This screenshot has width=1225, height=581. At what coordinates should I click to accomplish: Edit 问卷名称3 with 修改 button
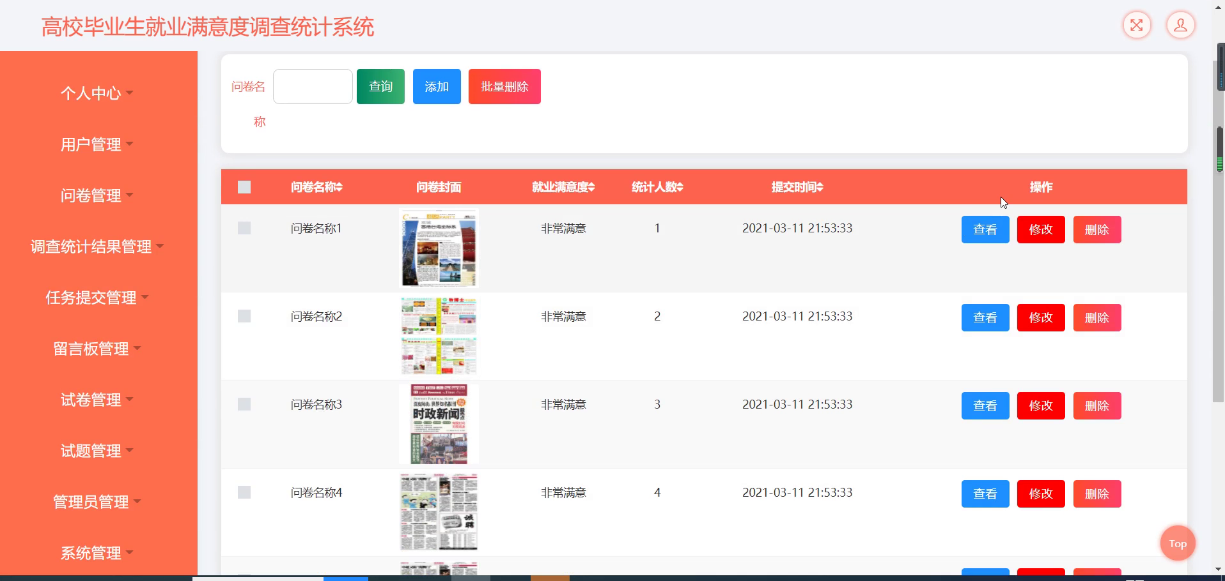pos(1041,405)
